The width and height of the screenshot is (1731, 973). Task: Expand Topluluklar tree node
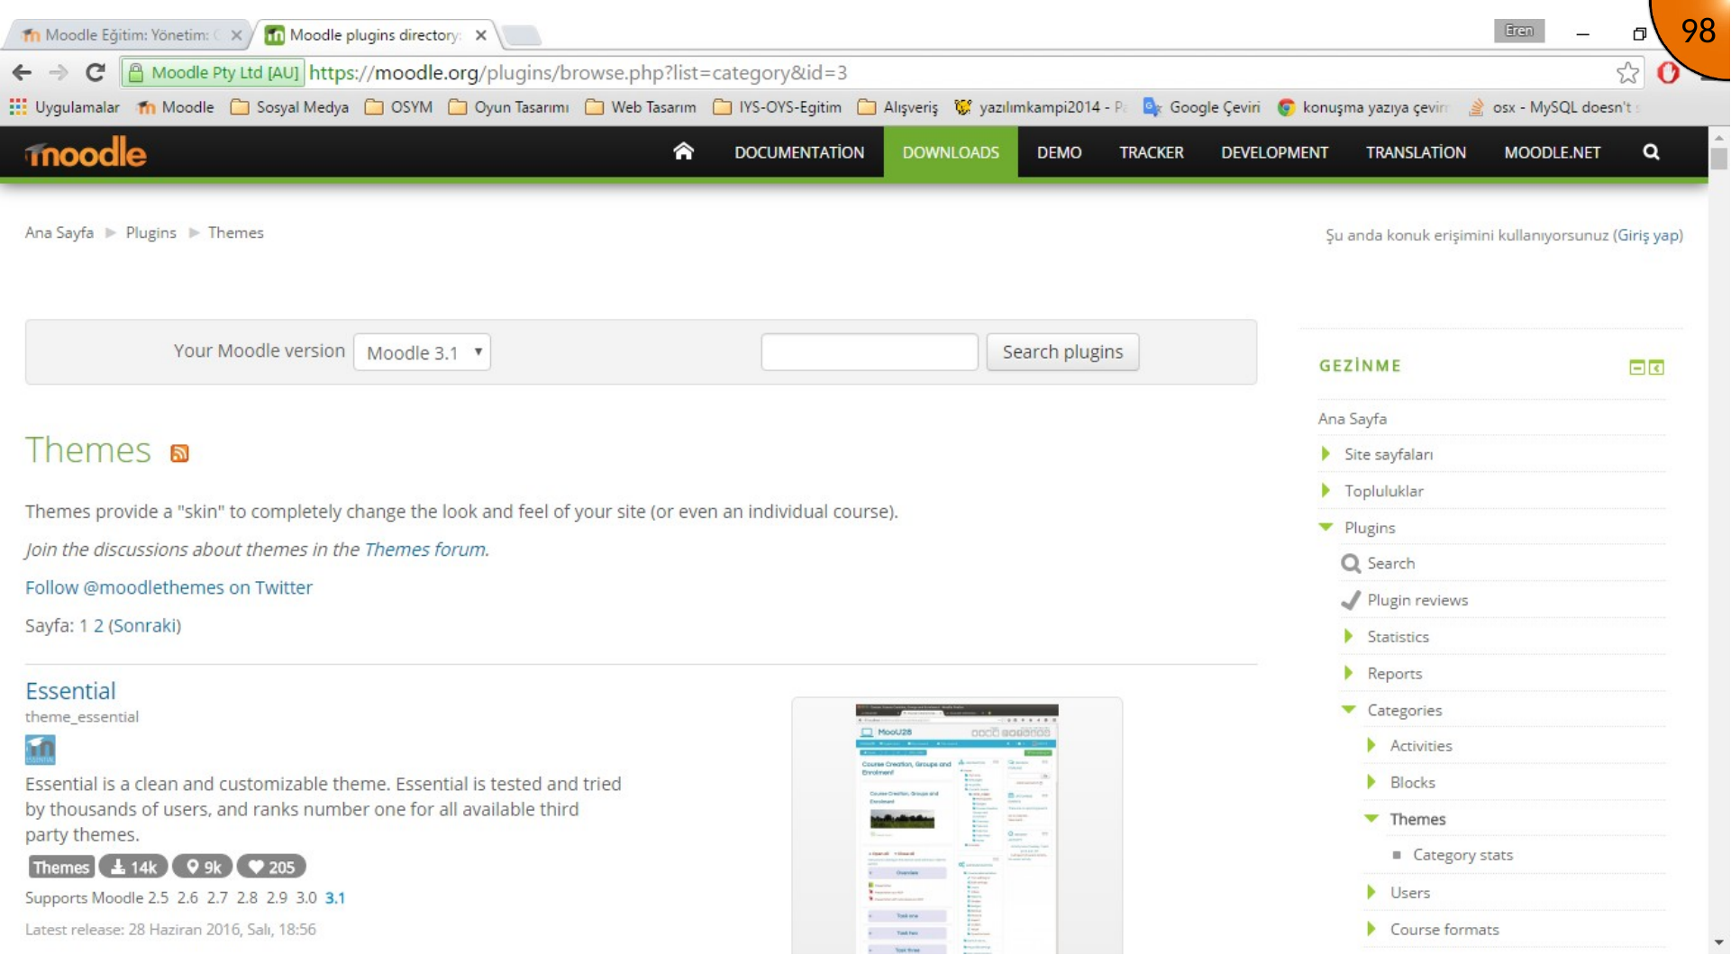1326,491
